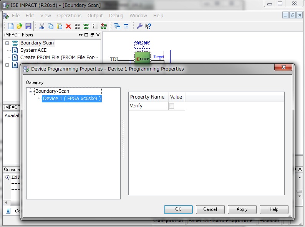Select Device 1 (FPGA xc6slx9) category
305x227 pixels.
(x=72, y=99)
